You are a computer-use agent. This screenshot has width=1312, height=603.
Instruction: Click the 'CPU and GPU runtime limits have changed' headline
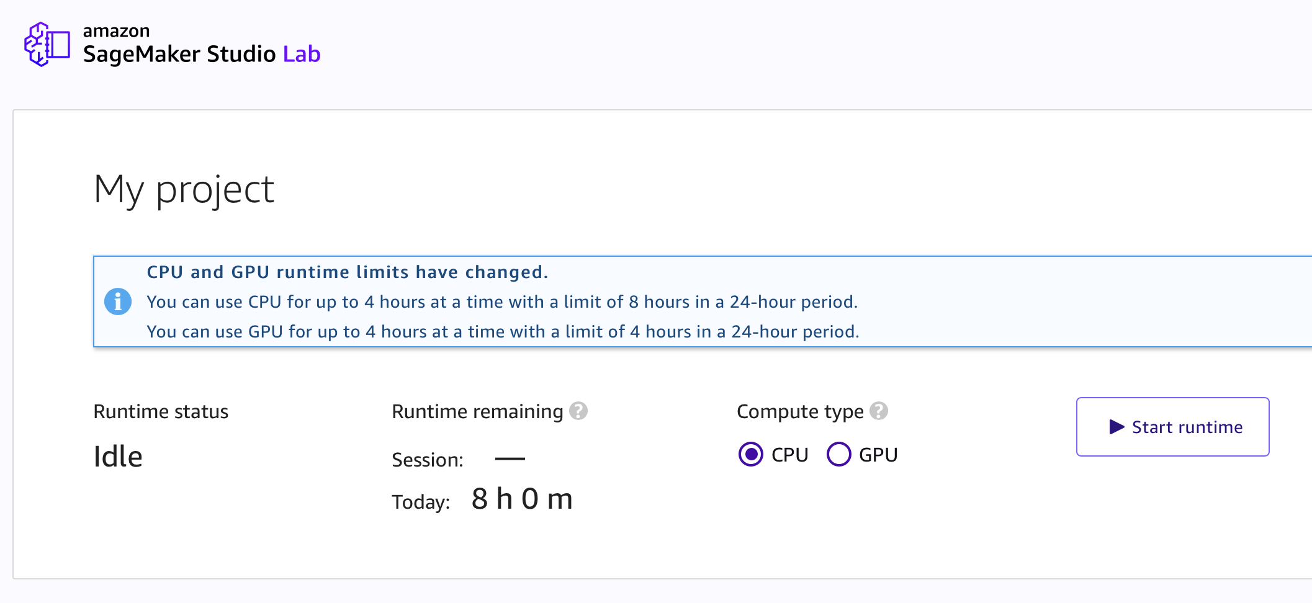348,272
